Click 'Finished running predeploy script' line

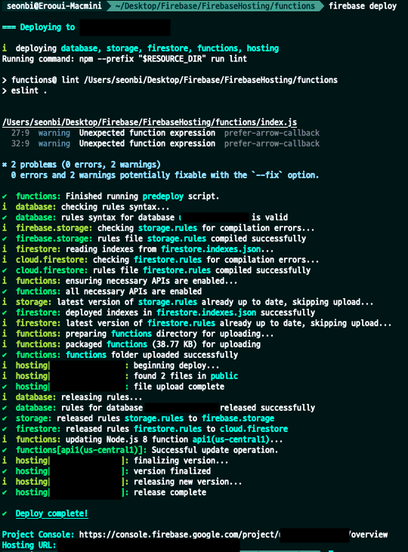click(110, 196)
